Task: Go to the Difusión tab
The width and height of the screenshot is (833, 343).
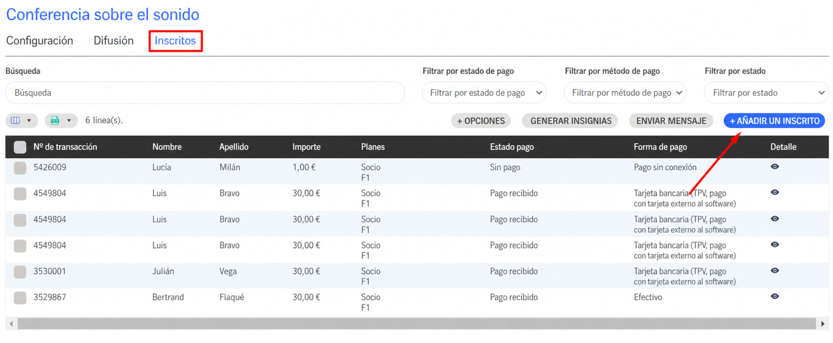Action: coord(113,40)
